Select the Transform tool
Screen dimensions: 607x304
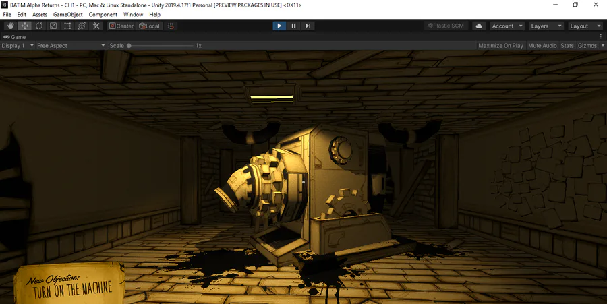click(82, 26)
